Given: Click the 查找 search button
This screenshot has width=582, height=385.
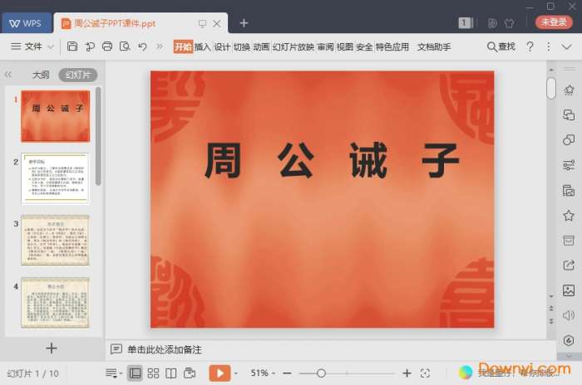Looking at the screenshot, I should 501,46.
